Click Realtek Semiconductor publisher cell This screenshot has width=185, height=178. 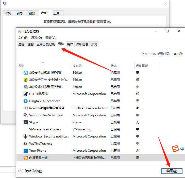(90, 108)
